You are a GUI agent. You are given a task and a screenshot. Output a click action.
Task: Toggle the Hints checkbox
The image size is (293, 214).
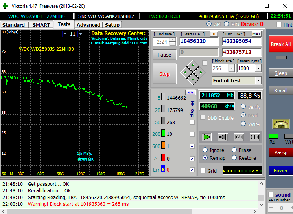pyautogui.click(x=279, y=25)
